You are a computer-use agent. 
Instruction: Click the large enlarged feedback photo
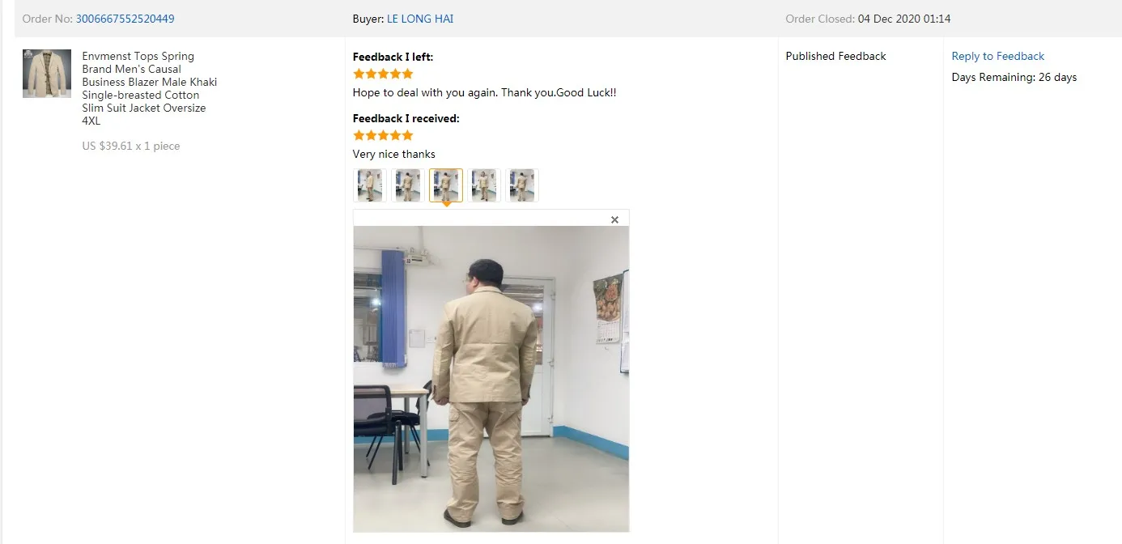pyautogui.click(x=491, y=379)
